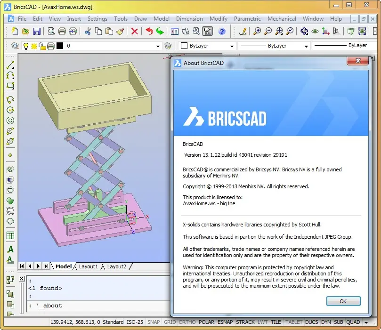Open the Parametric menu

tap(247, 19)
